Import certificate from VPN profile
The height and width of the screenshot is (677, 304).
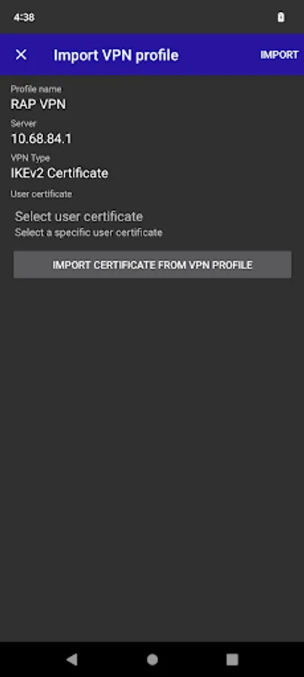(153, 265)
